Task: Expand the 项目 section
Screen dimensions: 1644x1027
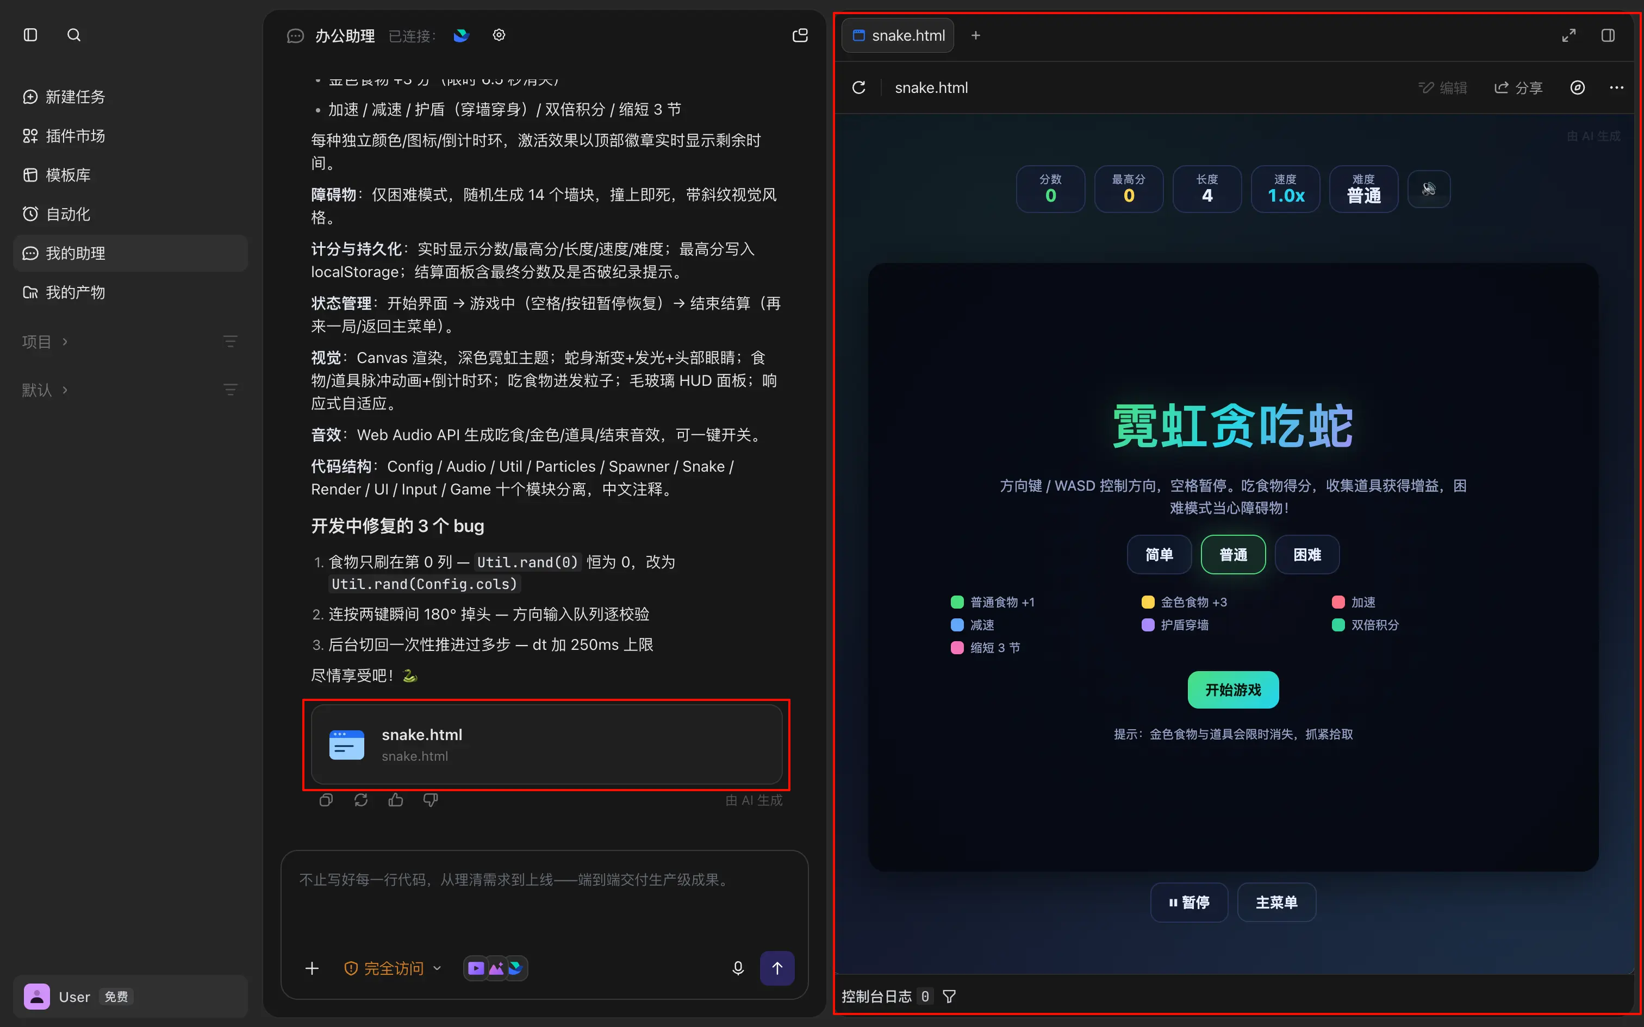Action: (x=45, y=342)
